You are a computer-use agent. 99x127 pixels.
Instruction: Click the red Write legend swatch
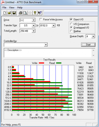(x=42, y=63)
